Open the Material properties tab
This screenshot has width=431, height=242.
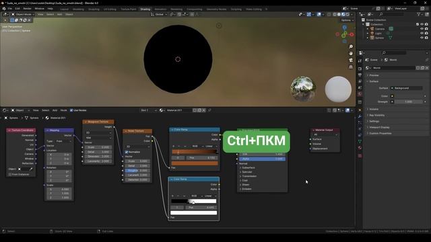pos(360,148)
